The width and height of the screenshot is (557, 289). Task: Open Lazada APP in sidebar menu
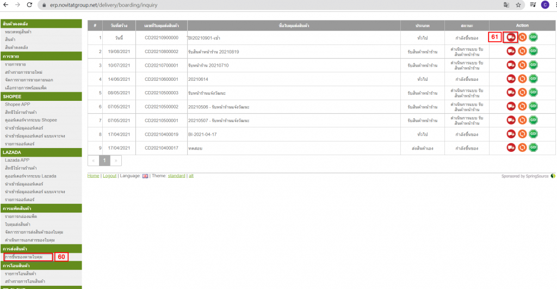[x=17, y=160]
